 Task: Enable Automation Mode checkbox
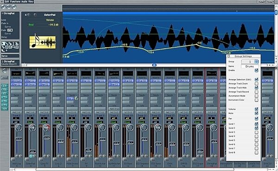coord(256,96)
